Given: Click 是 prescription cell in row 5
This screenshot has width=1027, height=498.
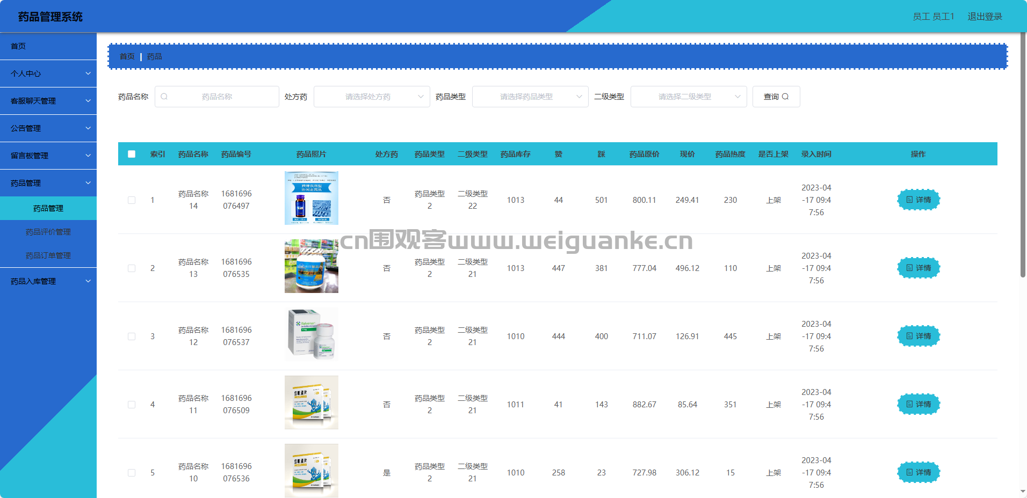Looking at the screenshot, I should [x=387, y=473].
